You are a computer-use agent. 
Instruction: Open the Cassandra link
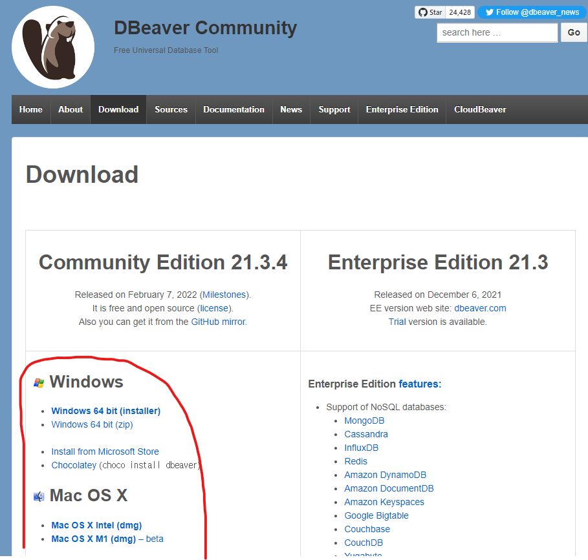point(366,434)
